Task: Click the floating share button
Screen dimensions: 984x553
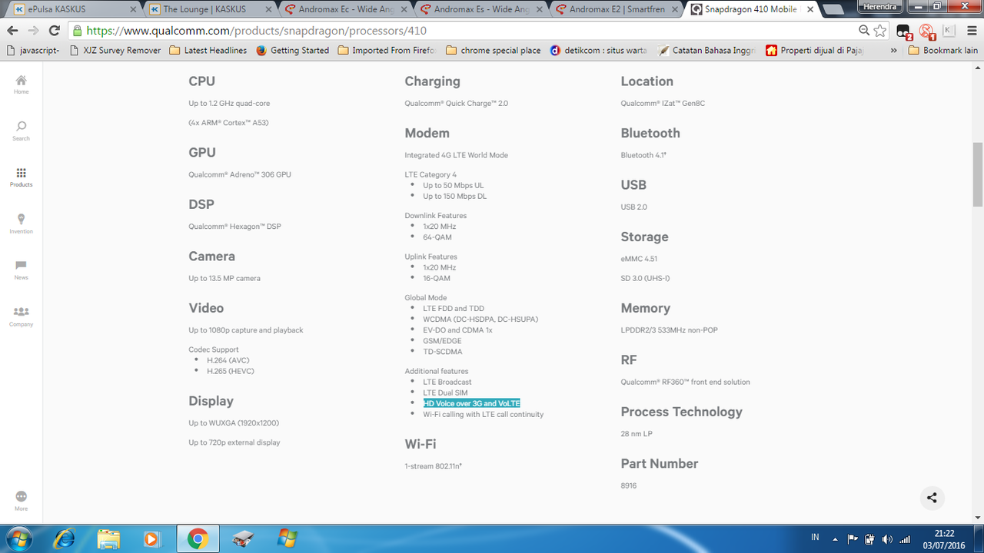Action: click(x=932, y=498)
